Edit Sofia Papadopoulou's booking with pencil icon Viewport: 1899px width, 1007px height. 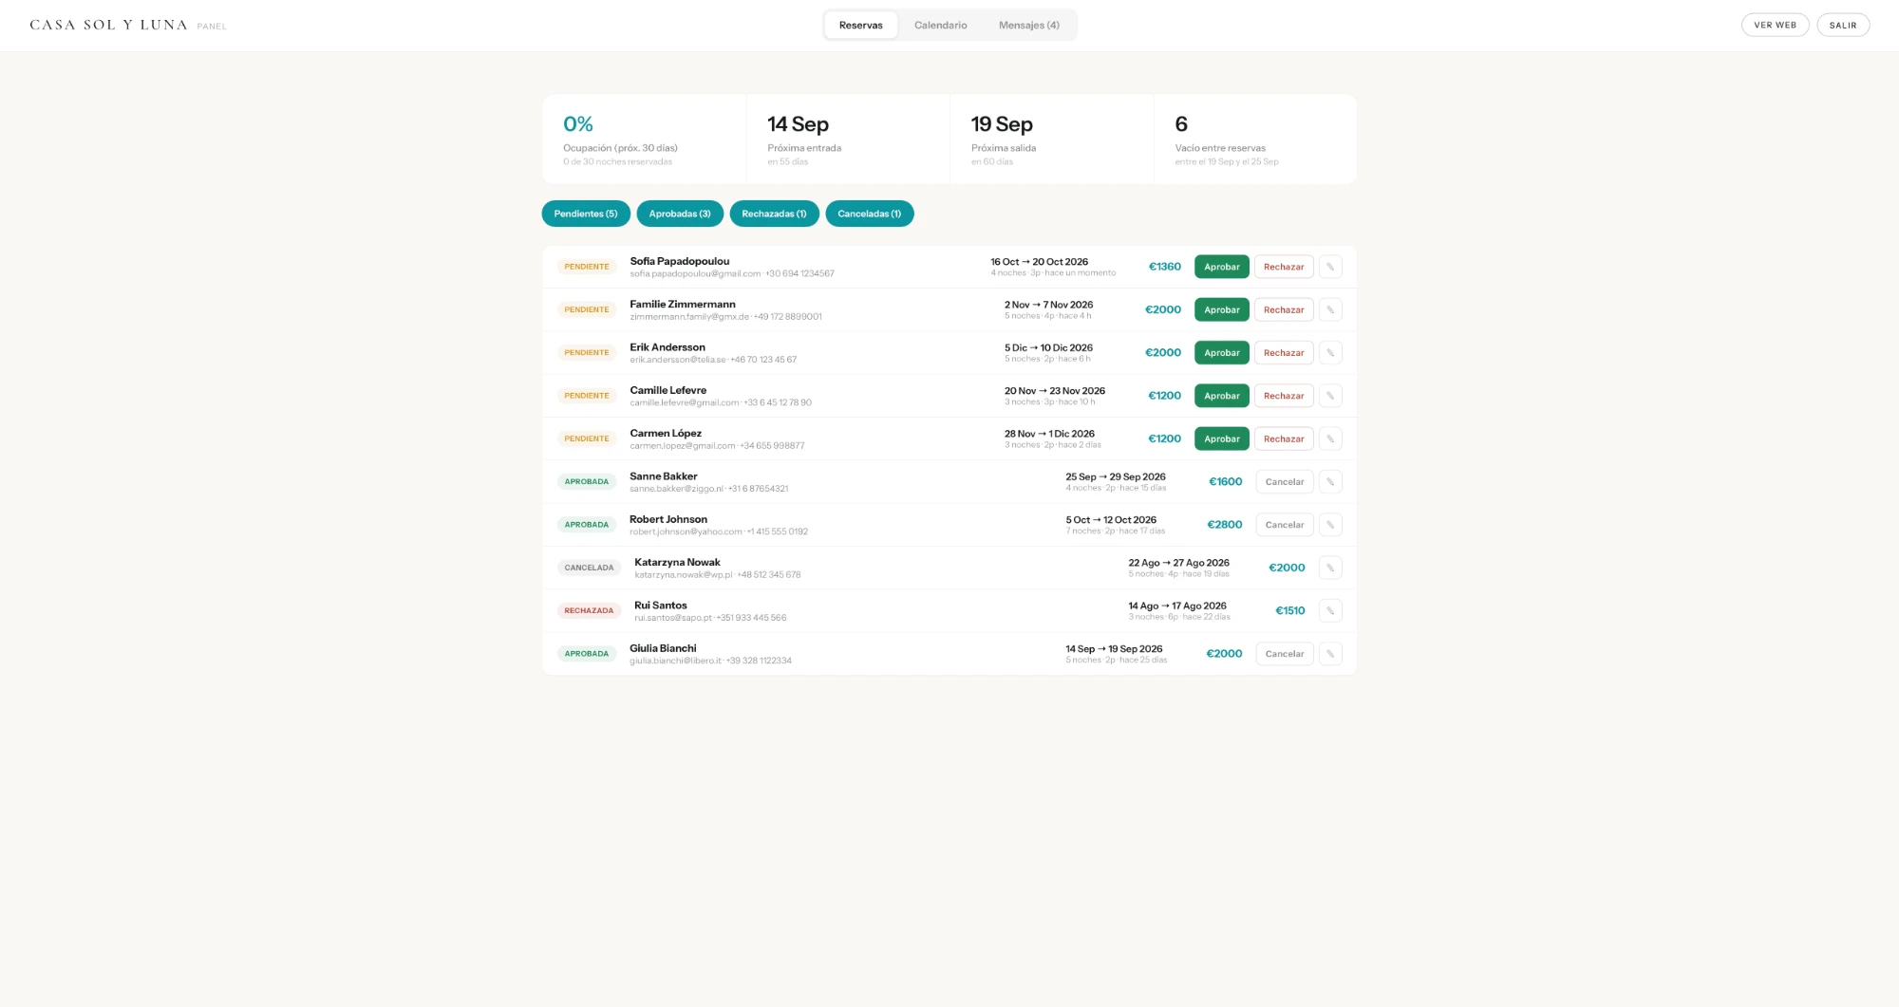[1330, 267]
